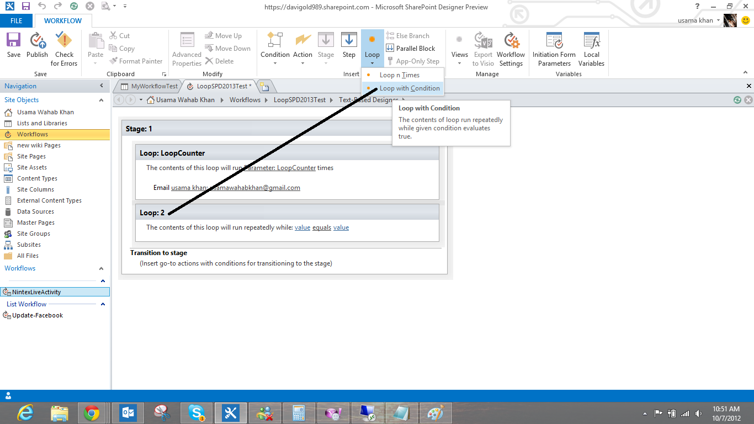Image resolution: width=754 pixels, height=424 pixels.
Task: Insert a Step
Action: coord(349,45)
